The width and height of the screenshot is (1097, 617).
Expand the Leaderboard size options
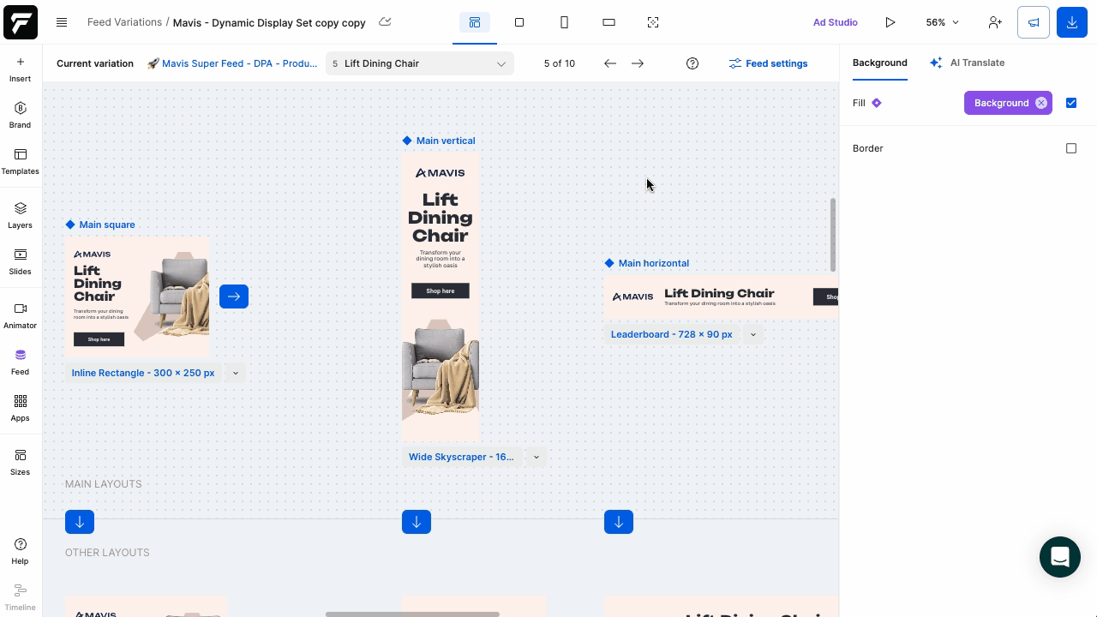pyautogui.click(x=753, y=334)
